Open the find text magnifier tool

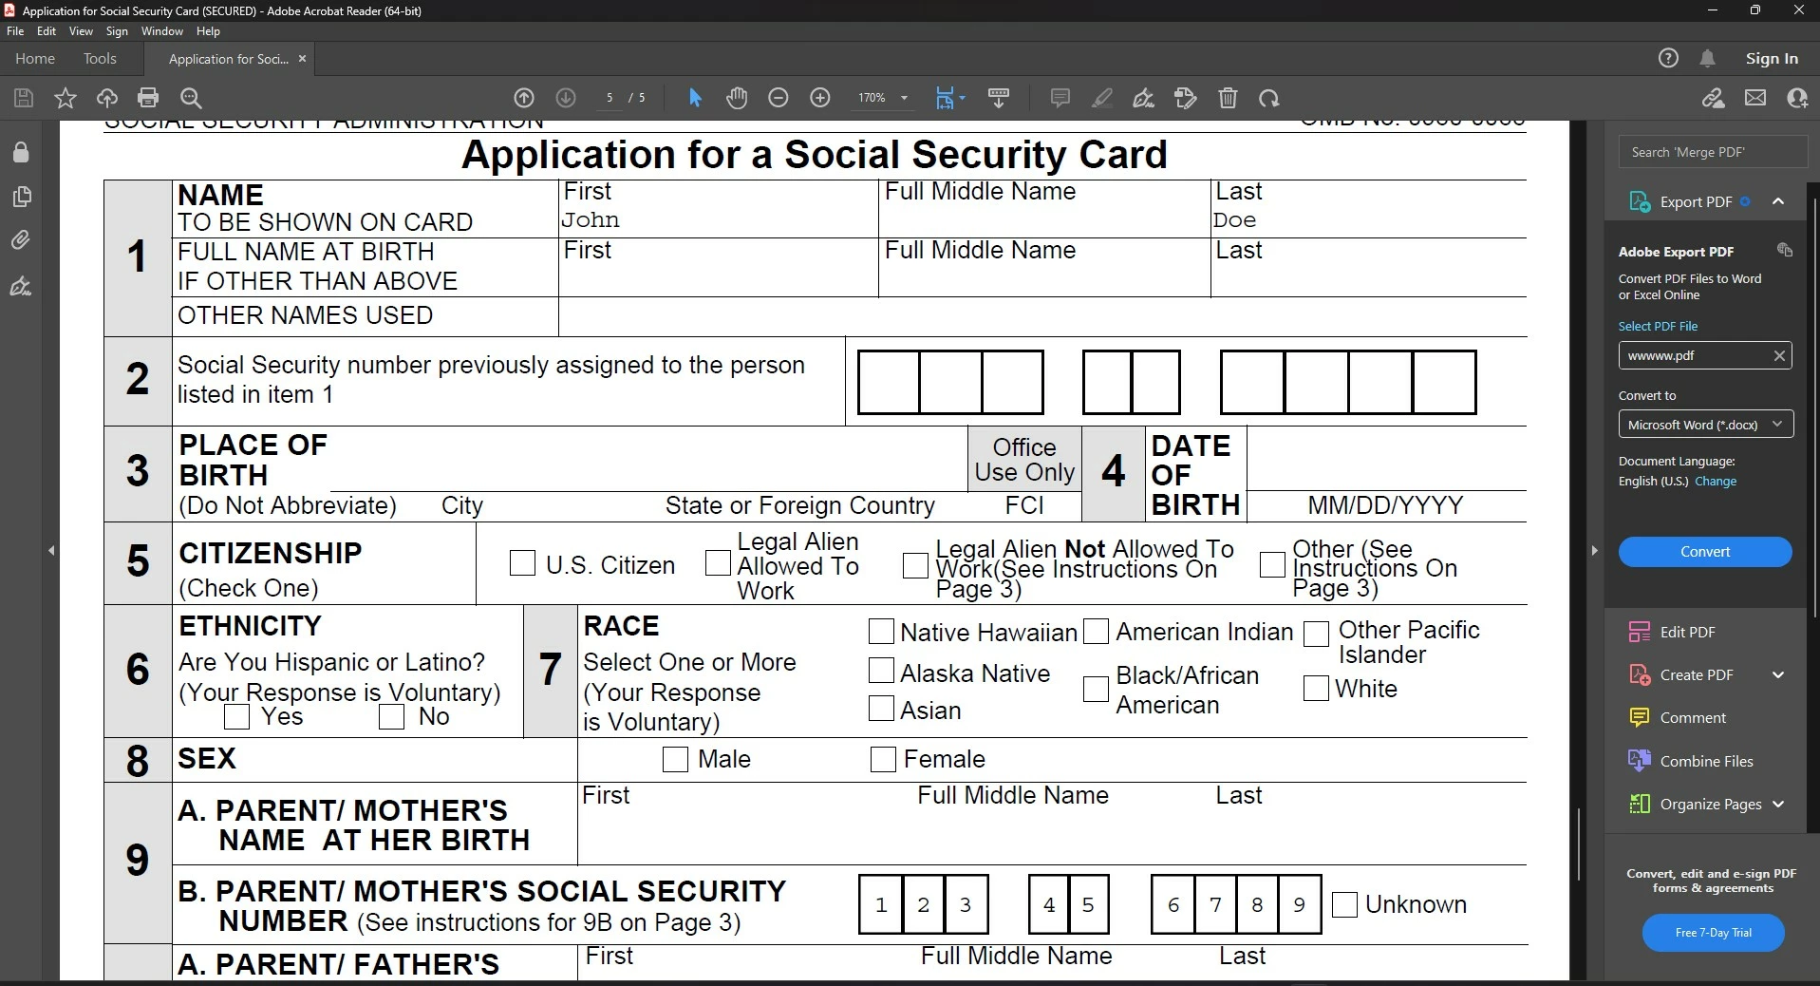(x=191, y=98)
